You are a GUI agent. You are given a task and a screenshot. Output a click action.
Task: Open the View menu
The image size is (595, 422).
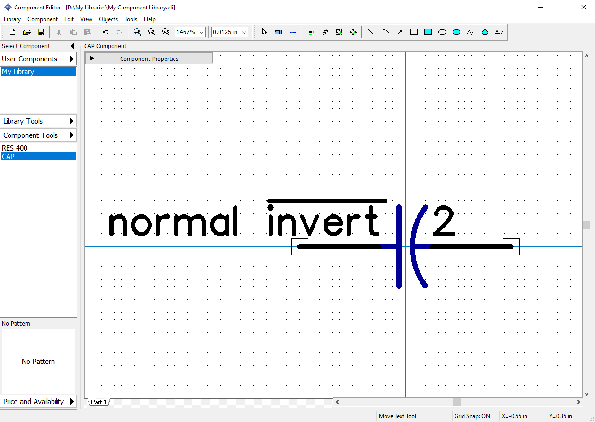(x=86, y=19)
